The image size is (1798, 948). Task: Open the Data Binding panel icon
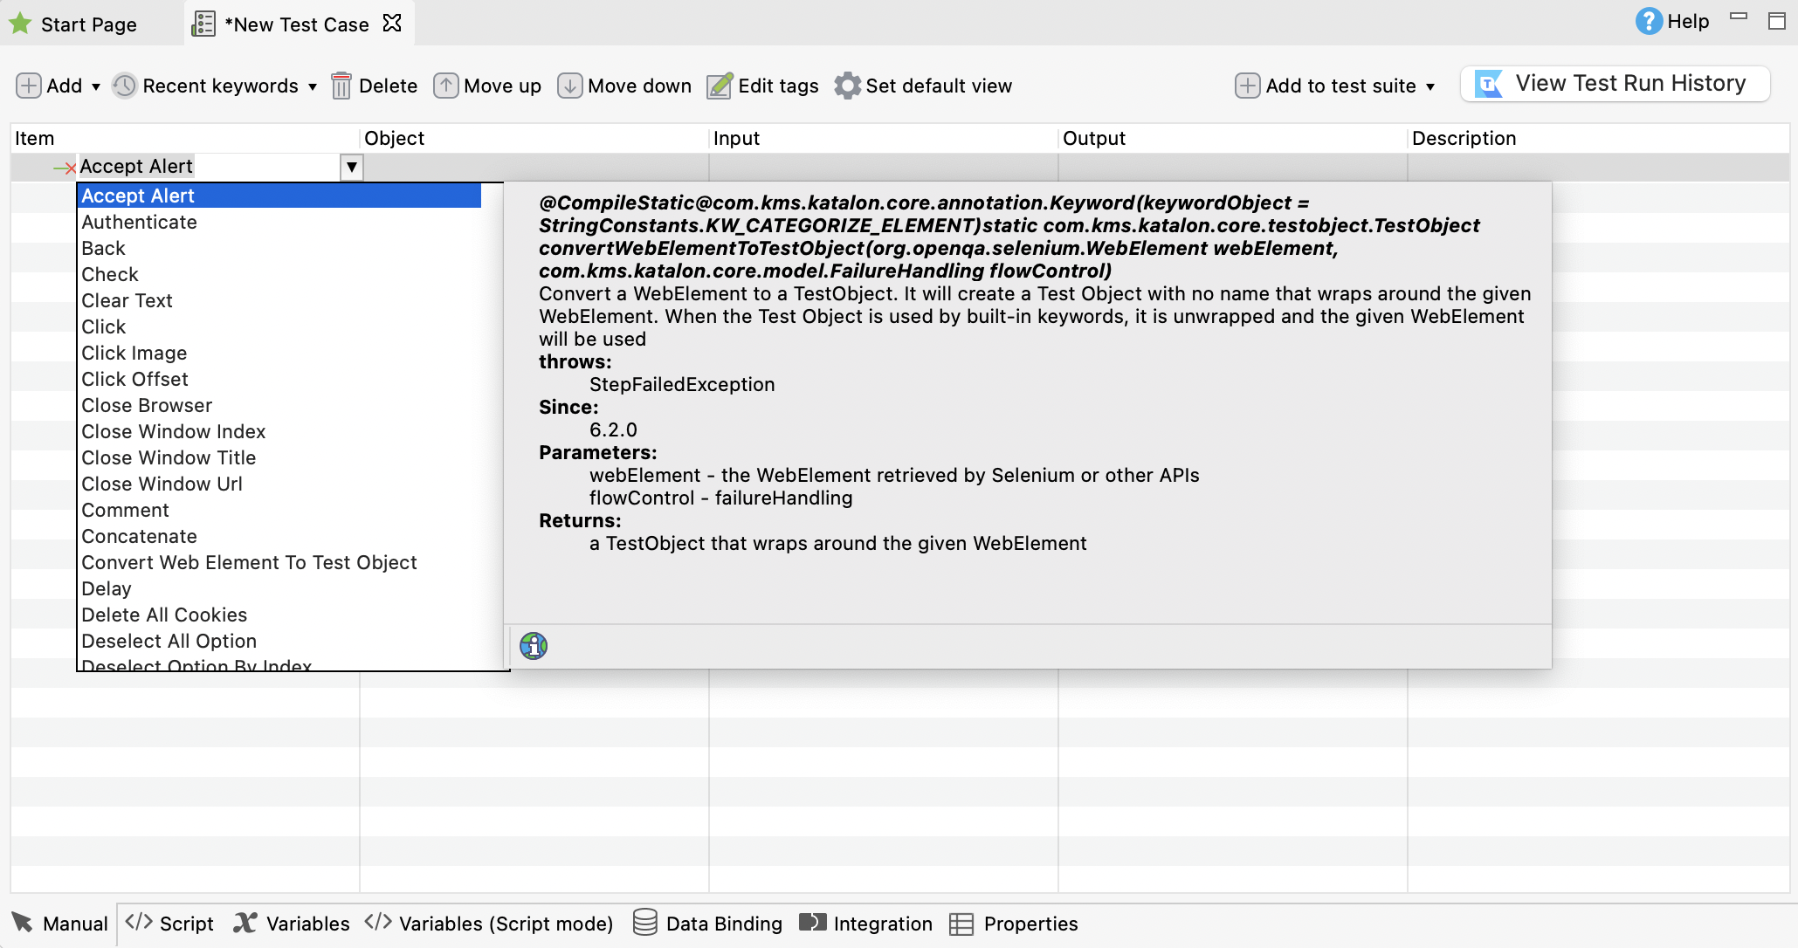(x=644, y=923)
